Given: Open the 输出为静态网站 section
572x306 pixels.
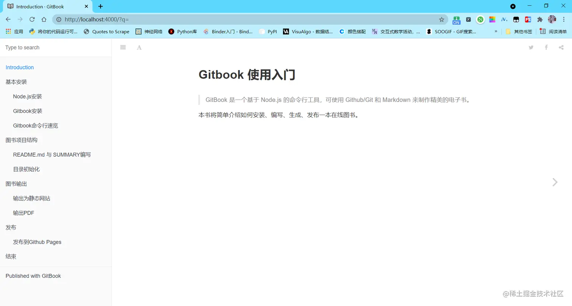Looking at the screenshot, I should pyautogui.click(x=31, y=198).
